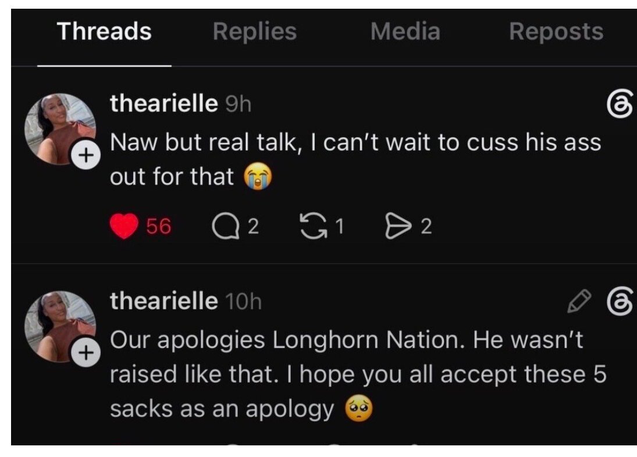This screenshot has height=457, width=637.
Task: Tap the Threads logo on first post
Action: (620, 103)
